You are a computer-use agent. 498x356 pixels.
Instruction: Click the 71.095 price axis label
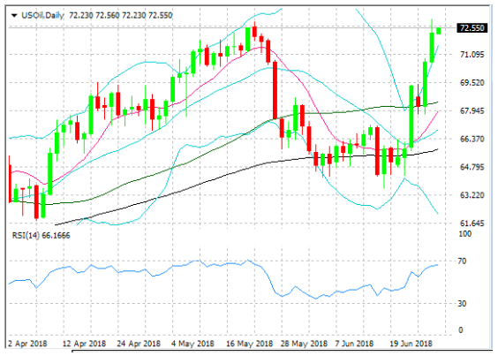point(472,55)
